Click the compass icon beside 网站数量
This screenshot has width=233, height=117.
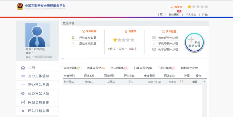[x=83, y=31]
